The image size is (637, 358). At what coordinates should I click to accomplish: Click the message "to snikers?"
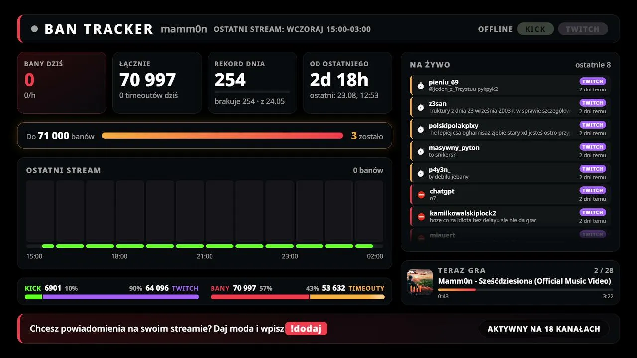(x=442, y=155)
